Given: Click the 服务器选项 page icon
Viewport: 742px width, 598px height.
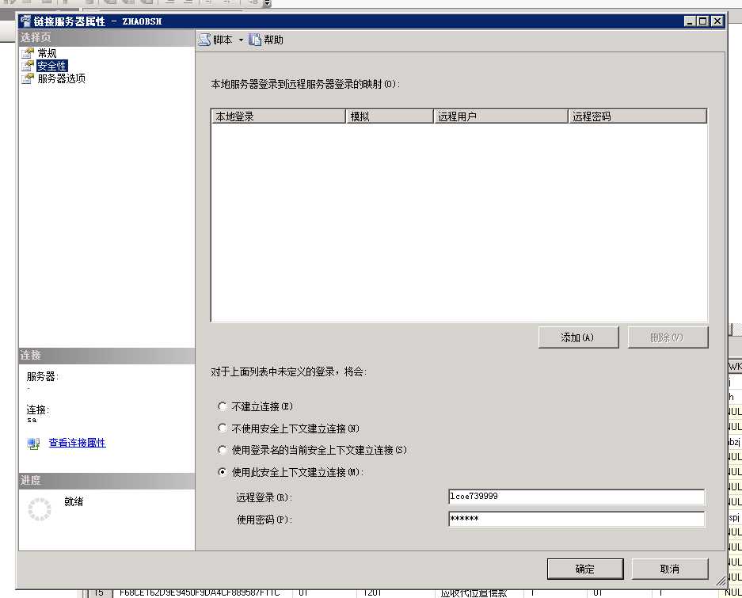Looking at the screenshot, I should (28, 78).
